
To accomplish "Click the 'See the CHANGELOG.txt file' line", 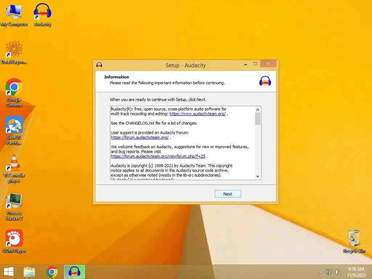I will (154, 123).
